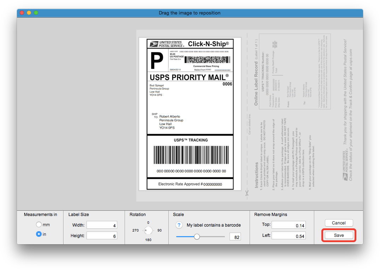Click the Cancel button
The height and width of the screenshot is (270, 380).
339,223
